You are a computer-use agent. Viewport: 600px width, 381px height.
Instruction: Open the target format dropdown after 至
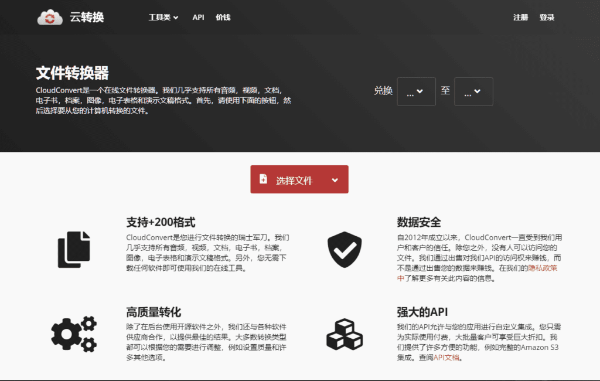(x=473, y=91)
